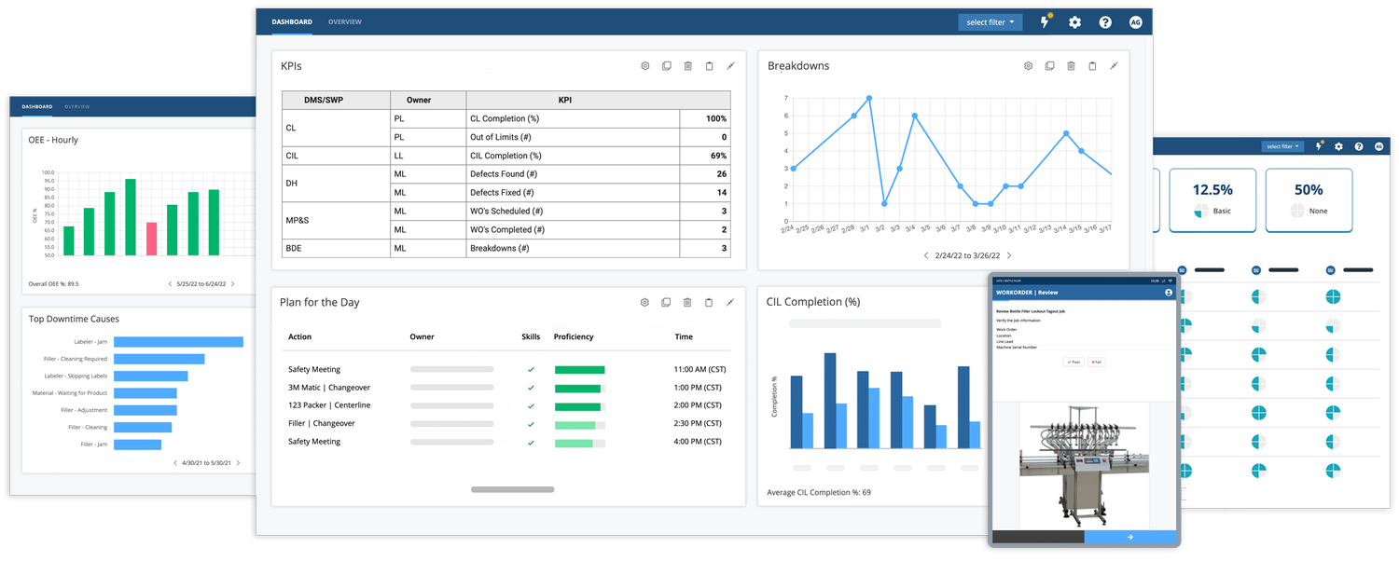This screenshot has width=1399, height=575.
Task: Delete the Breakdowns panel with the trash icon
Action: pyautogui.click(x=1072, y=66)
